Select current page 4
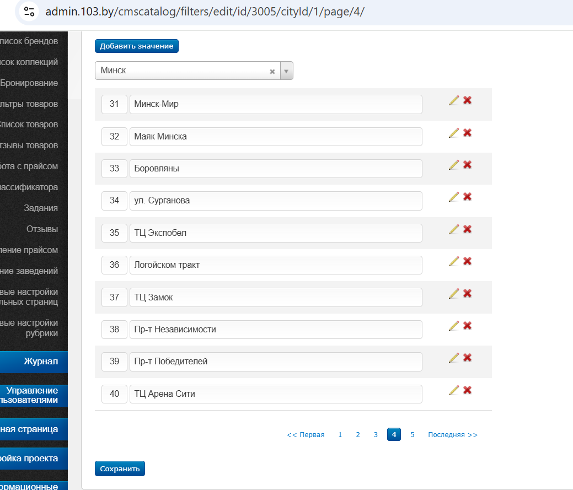573x490 pixels. (394, 434)
